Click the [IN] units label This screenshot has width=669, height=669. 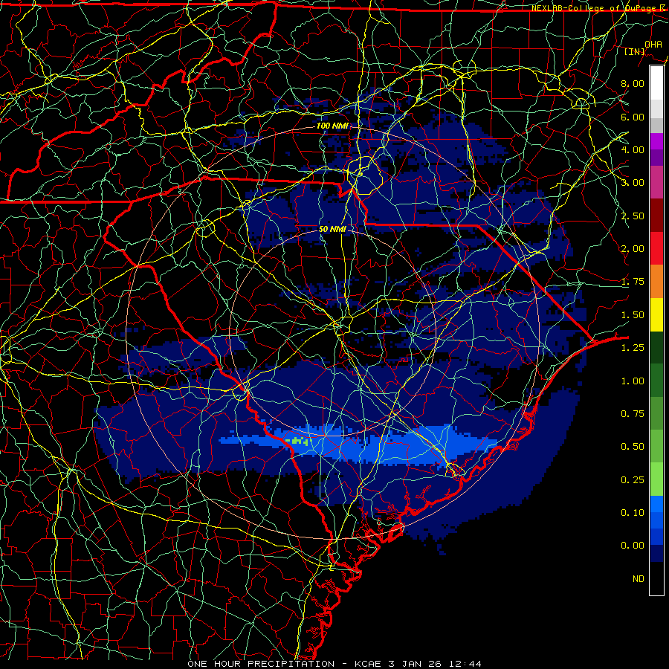pos(634,51)
